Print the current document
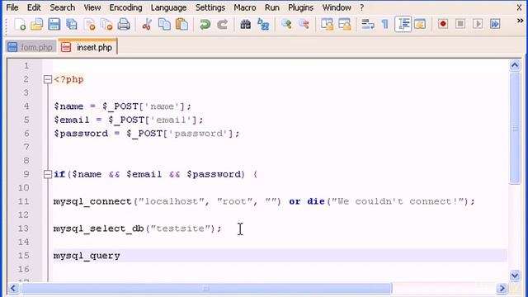The height and width of the screenshot is (297, 528). pyautogui.click(x=124, y=24)
